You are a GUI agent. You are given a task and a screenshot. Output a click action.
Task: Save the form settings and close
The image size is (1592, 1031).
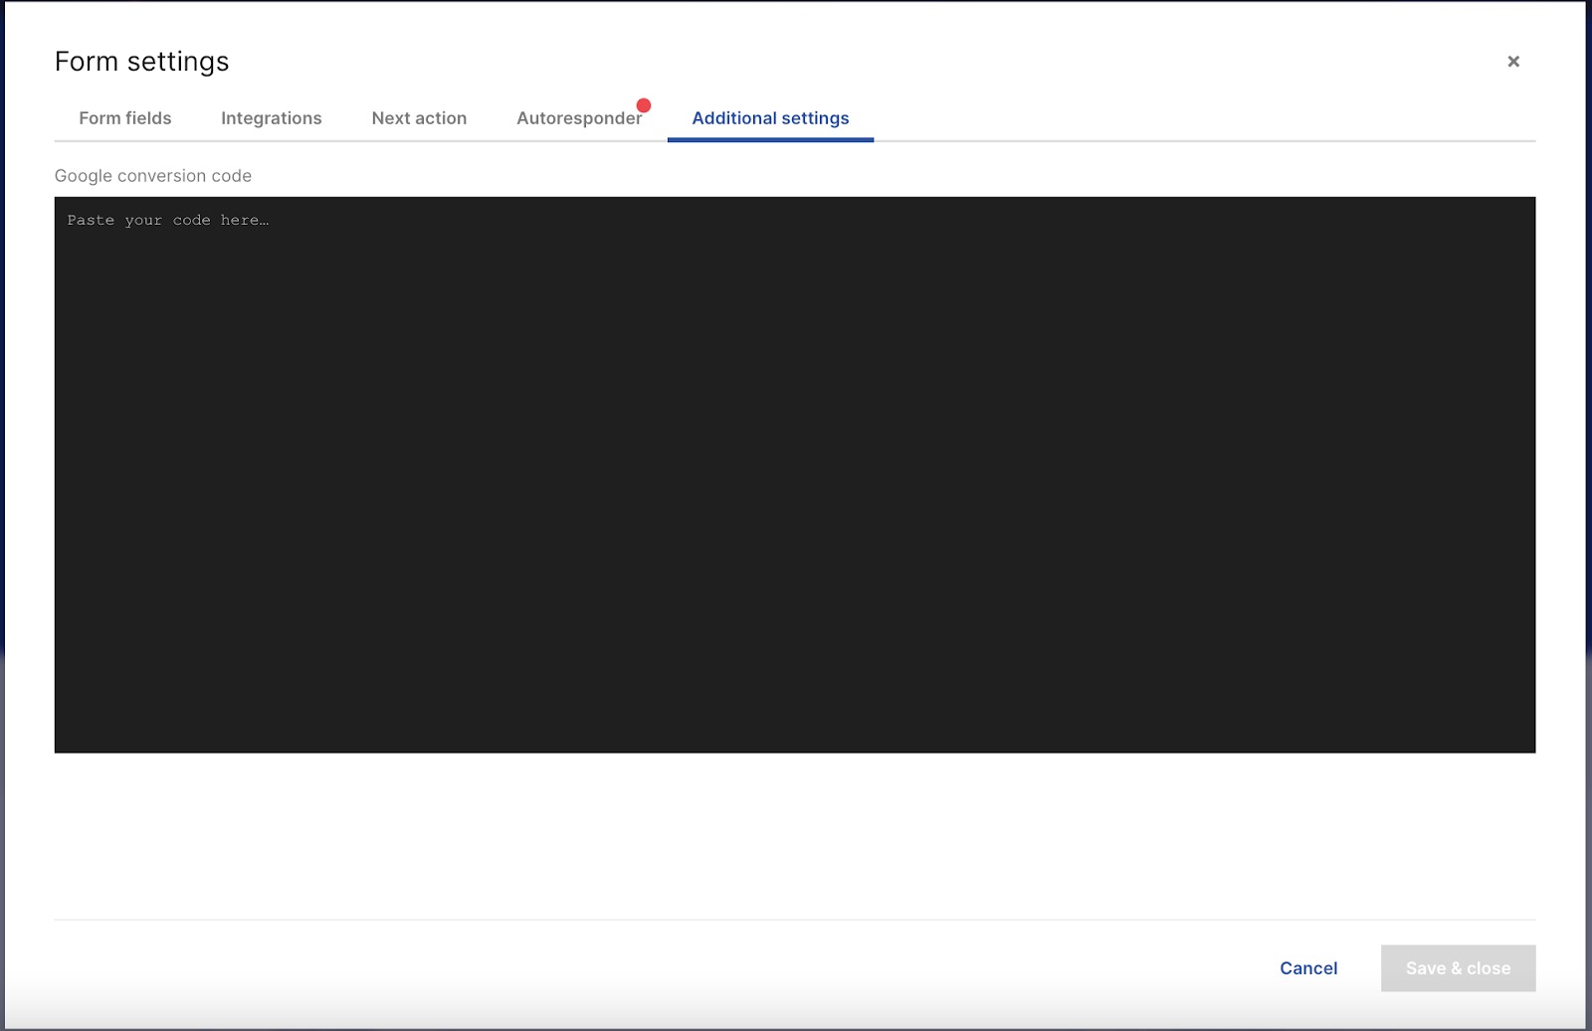pyautogui.click(x=1458, y=967)
